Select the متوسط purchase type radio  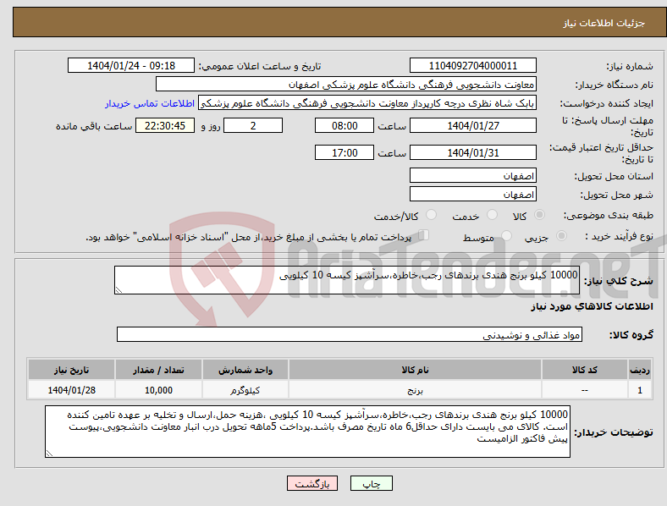point(507,235)
